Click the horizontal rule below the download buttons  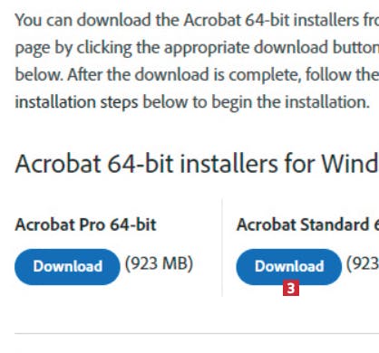pos(197,334)
